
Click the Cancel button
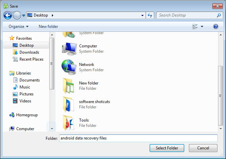coord(203,148)
